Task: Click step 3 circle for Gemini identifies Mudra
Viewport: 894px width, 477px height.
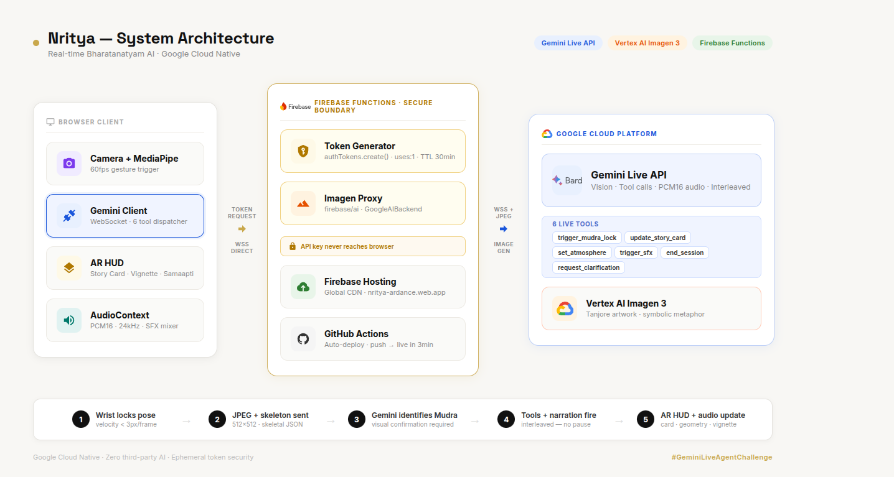Action: click(357, 419)
